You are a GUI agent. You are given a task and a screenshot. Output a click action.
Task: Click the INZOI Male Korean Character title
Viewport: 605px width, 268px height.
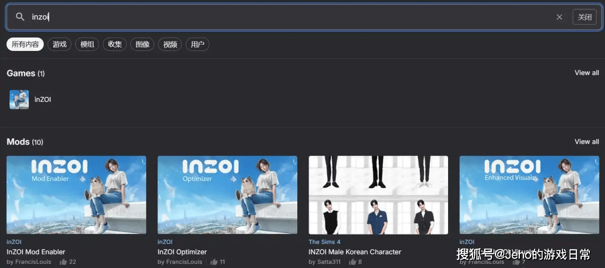(x=355, y=252)
